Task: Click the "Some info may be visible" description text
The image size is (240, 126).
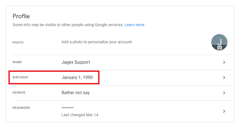Action: coord(68,25)
